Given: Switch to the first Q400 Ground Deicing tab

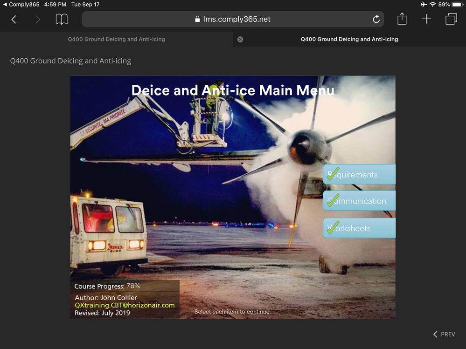Looking at the screenshot, I should (x=116, y=39).
